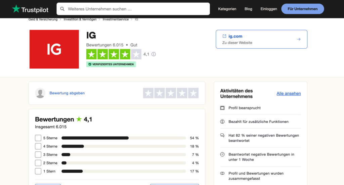The height and width of the screenshot is (185, 344).
Task: Click the info icon next to 4,1 rating
Action: [x=154, y=54]
